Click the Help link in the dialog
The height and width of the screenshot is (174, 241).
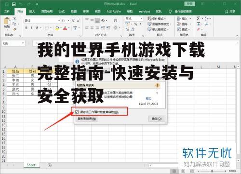coord(148,98)
